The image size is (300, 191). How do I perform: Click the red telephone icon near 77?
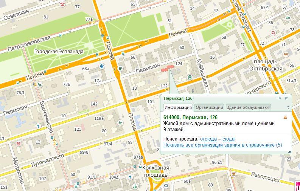pos(62,4)
